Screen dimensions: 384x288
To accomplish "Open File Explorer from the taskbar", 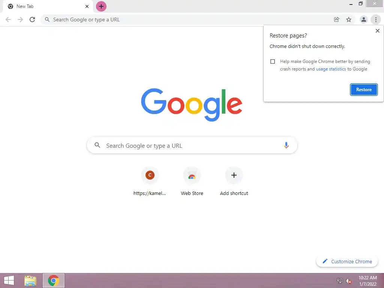I will tap(30, 280).
